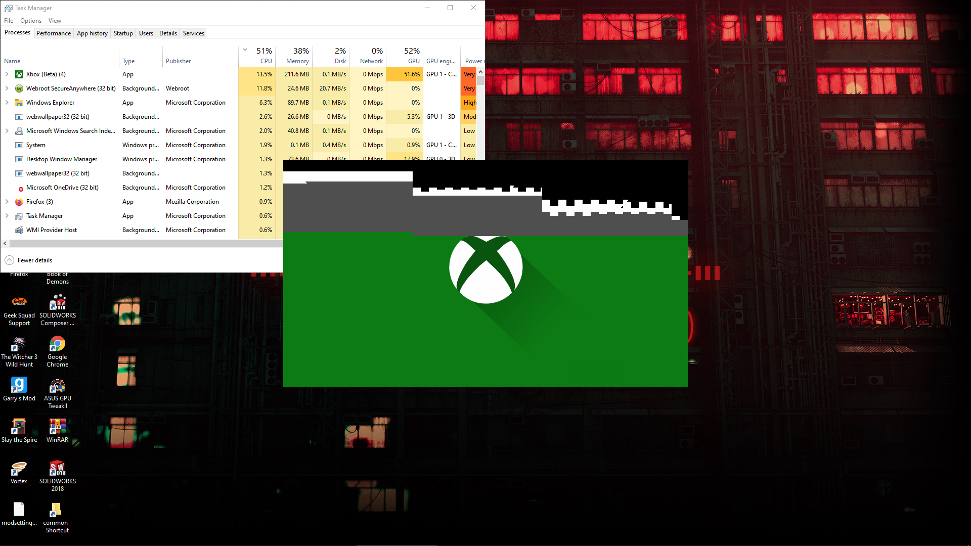Expand the Firefox (3) process group
971x546 pixels.
point(8,201)
